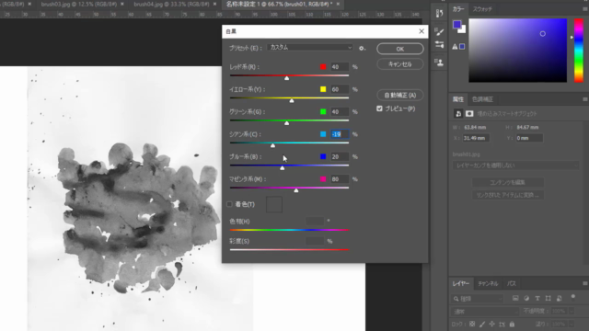Lock artboard nesting icon

502,324
